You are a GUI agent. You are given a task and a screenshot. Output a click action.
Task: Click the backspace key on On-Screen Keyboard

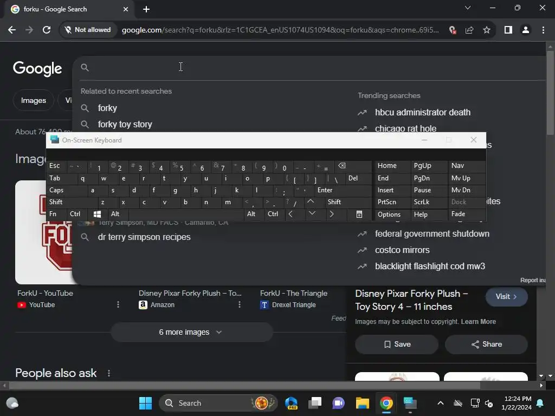pos(352,166)
